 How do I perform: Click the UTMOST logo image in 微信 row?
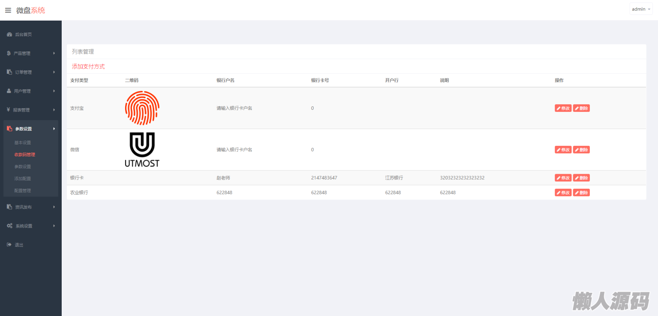point(142,150)
